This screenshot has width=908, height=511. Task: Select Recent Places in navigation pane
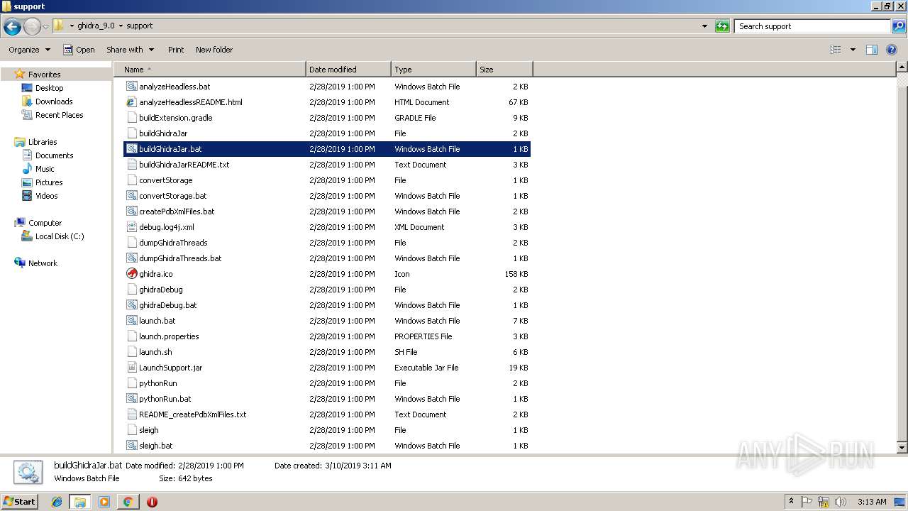(59, 115)
